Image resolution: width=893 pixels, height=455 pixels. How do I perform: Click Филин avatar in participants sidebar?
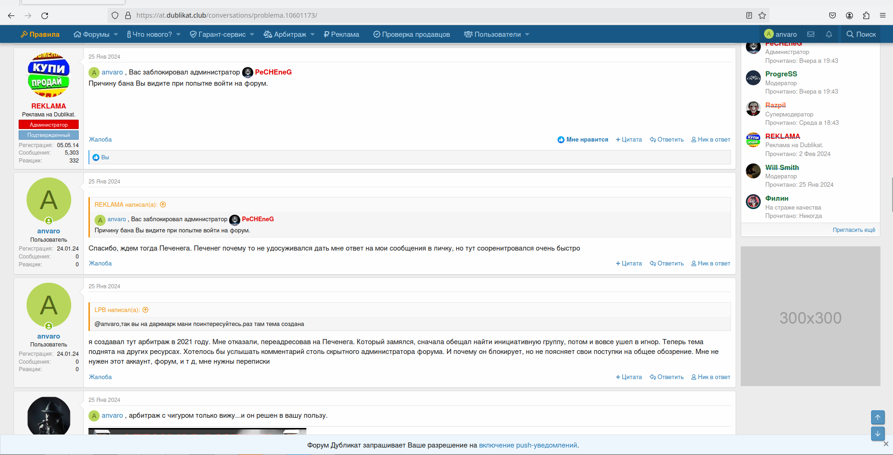(753, 202)
